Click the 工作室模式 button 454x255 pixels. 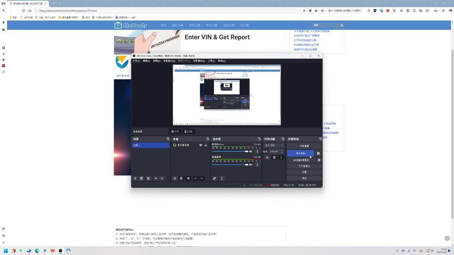tap(304, 166)
